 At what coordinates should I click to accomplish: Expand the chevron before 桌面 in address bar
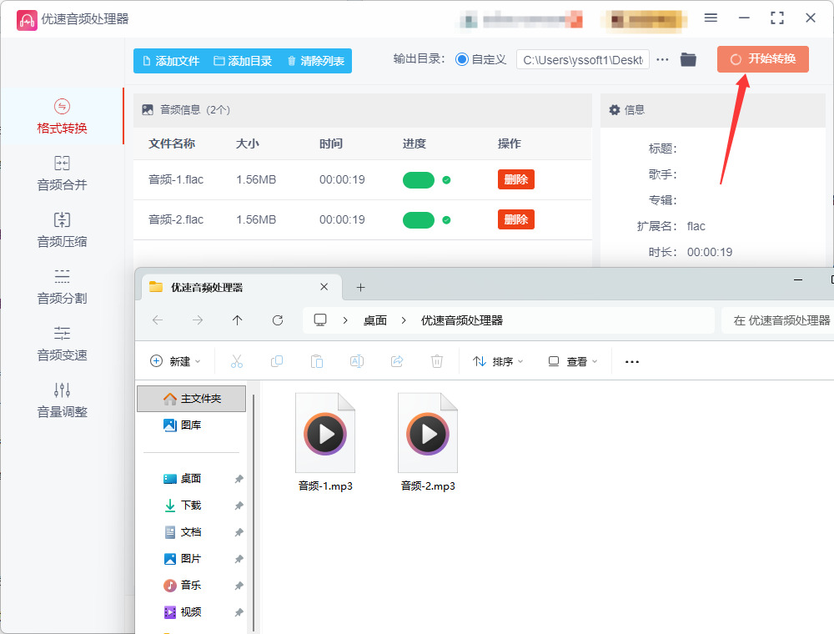click(x=345, y=320)
